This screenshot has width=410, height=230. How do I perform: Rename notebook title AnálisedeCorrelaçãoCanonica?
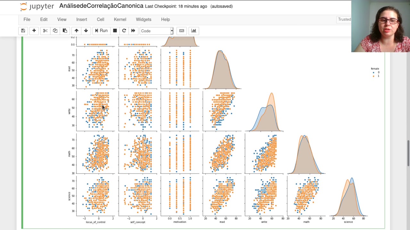(101, 6)
